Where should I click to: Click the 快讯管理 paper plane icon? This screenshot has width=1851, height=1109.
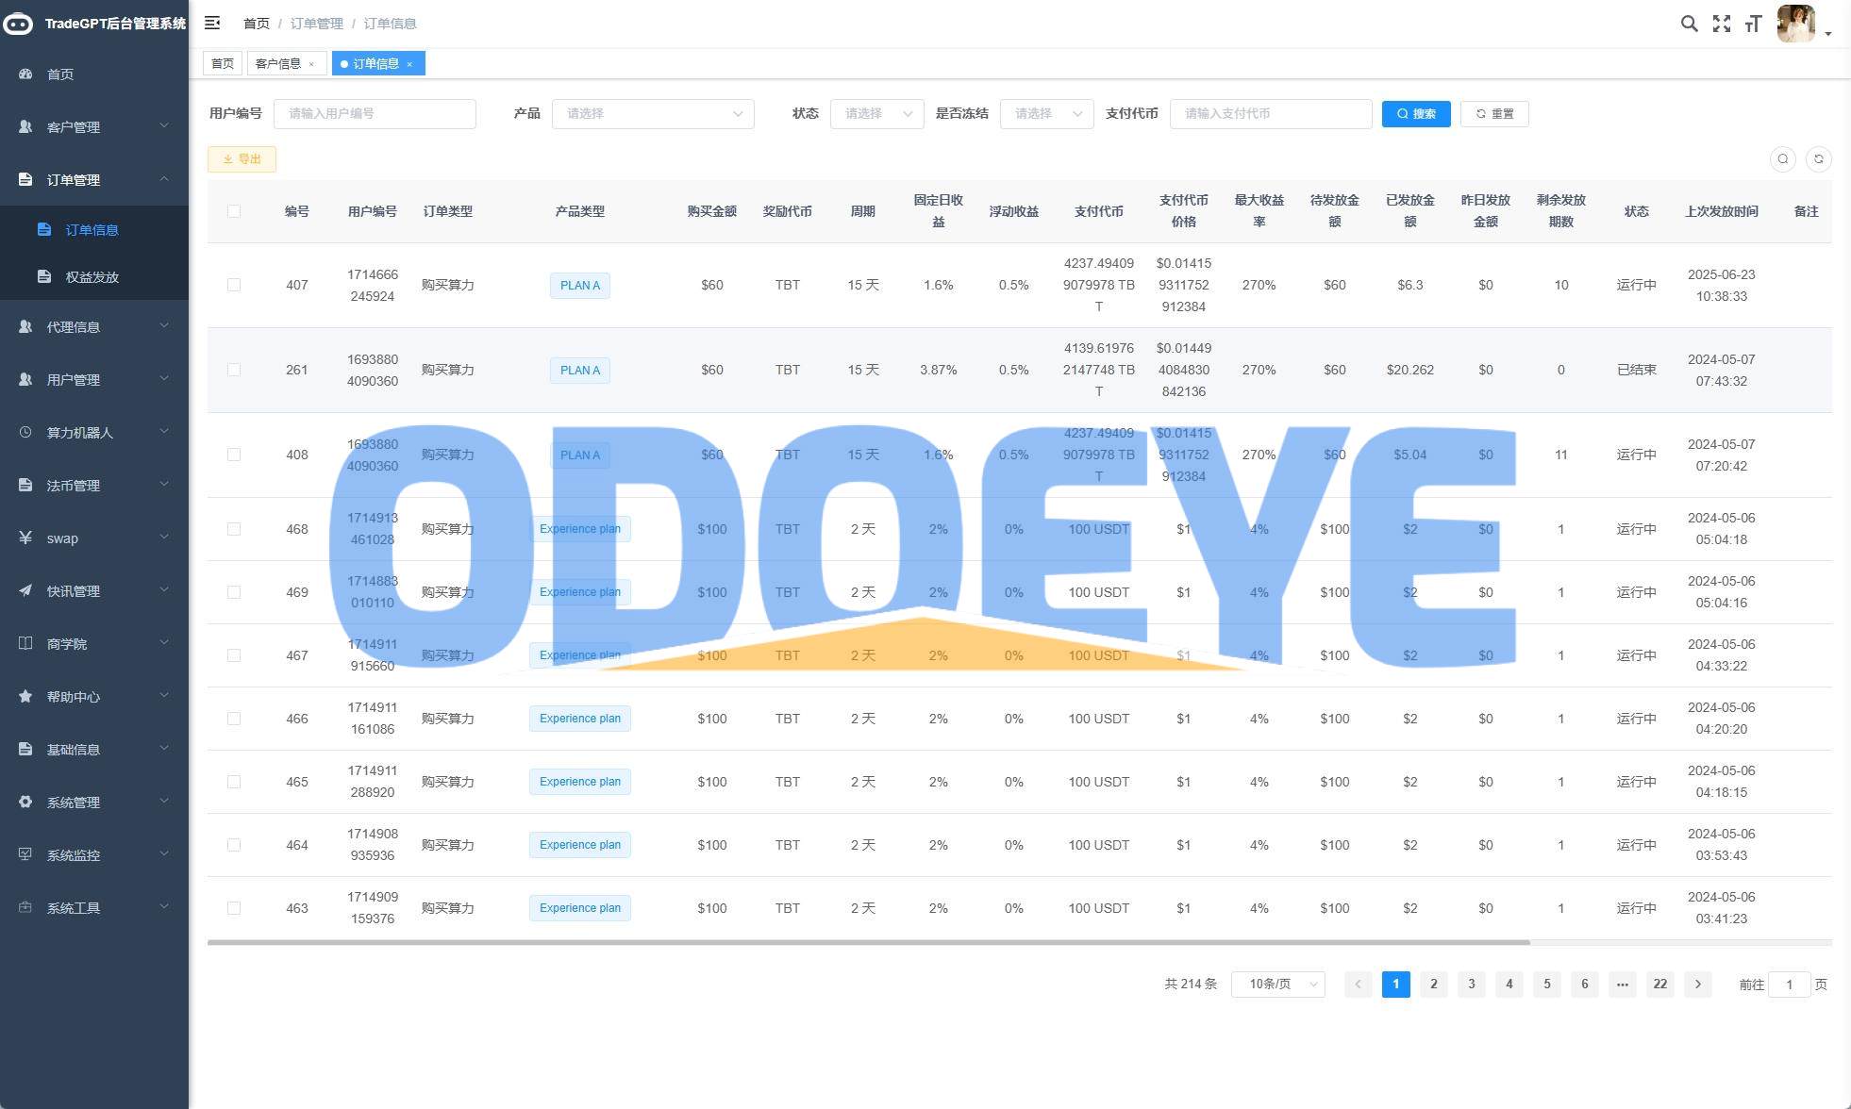pyautogui.click(x=25, y=590)
